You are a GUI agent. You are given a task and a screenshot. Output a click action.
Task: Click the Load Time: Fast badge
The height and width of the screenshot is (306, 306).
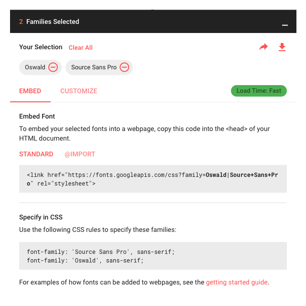click(259, 91)
